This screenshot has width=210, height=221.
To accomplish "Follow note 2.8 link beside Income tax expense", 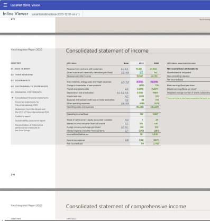I will (x=127, y=140).
